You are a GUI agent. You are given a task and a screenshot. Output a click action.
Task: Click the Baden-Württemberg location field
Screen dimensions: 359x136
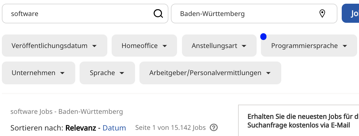pos(247,14)
